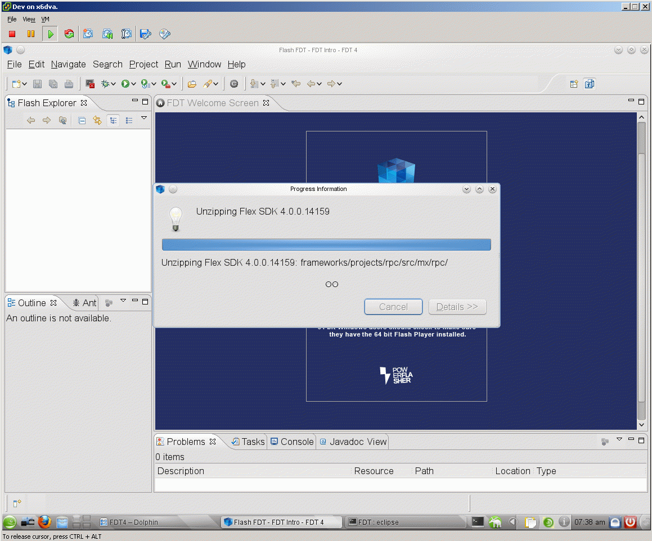652x541 pixels.
Task: Open Problems view menu triangle
Action: pos(619,439)
